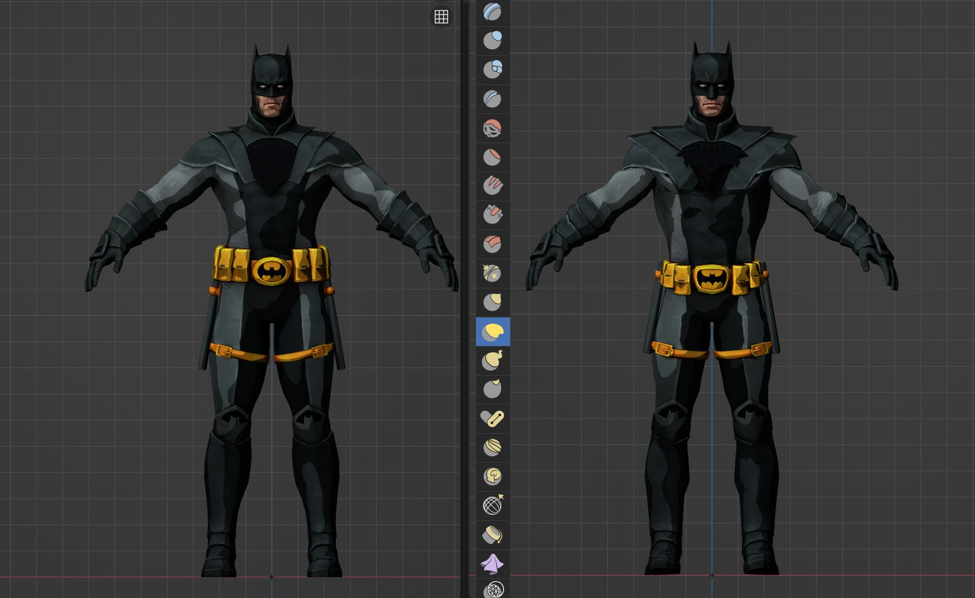Select the Simplify brush at toolbar bottom

tap(492, 589)
